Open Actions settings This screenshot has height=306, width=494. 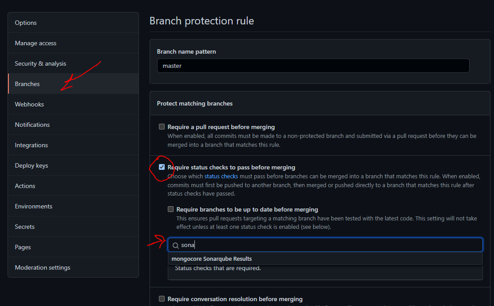coord(25,186)
